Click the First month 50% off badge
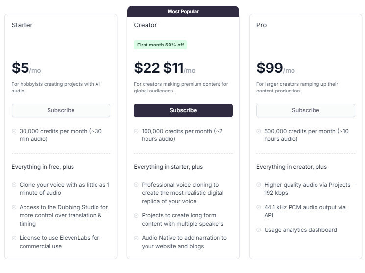 (x=161, y=45)
